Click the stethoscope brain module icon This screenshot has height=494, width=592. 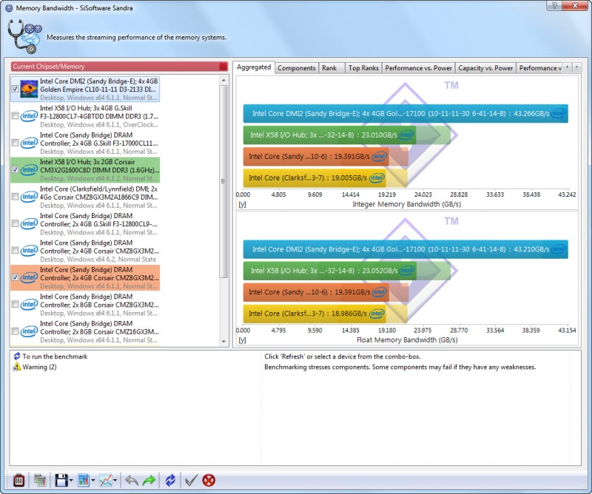(x=24, y=36)
